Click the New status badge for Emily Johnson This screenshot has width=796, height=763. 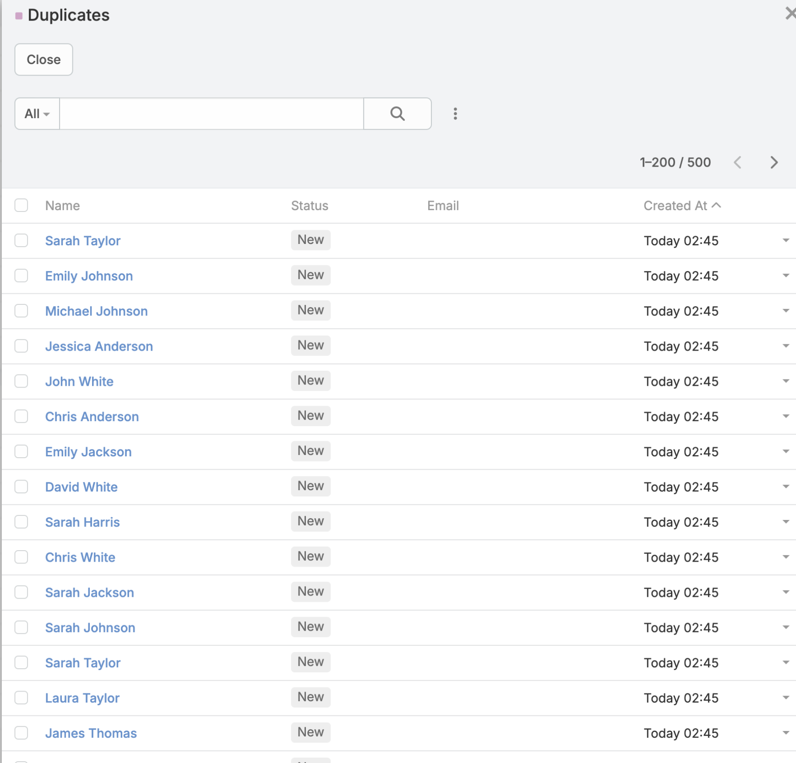(x=311, y=275)
